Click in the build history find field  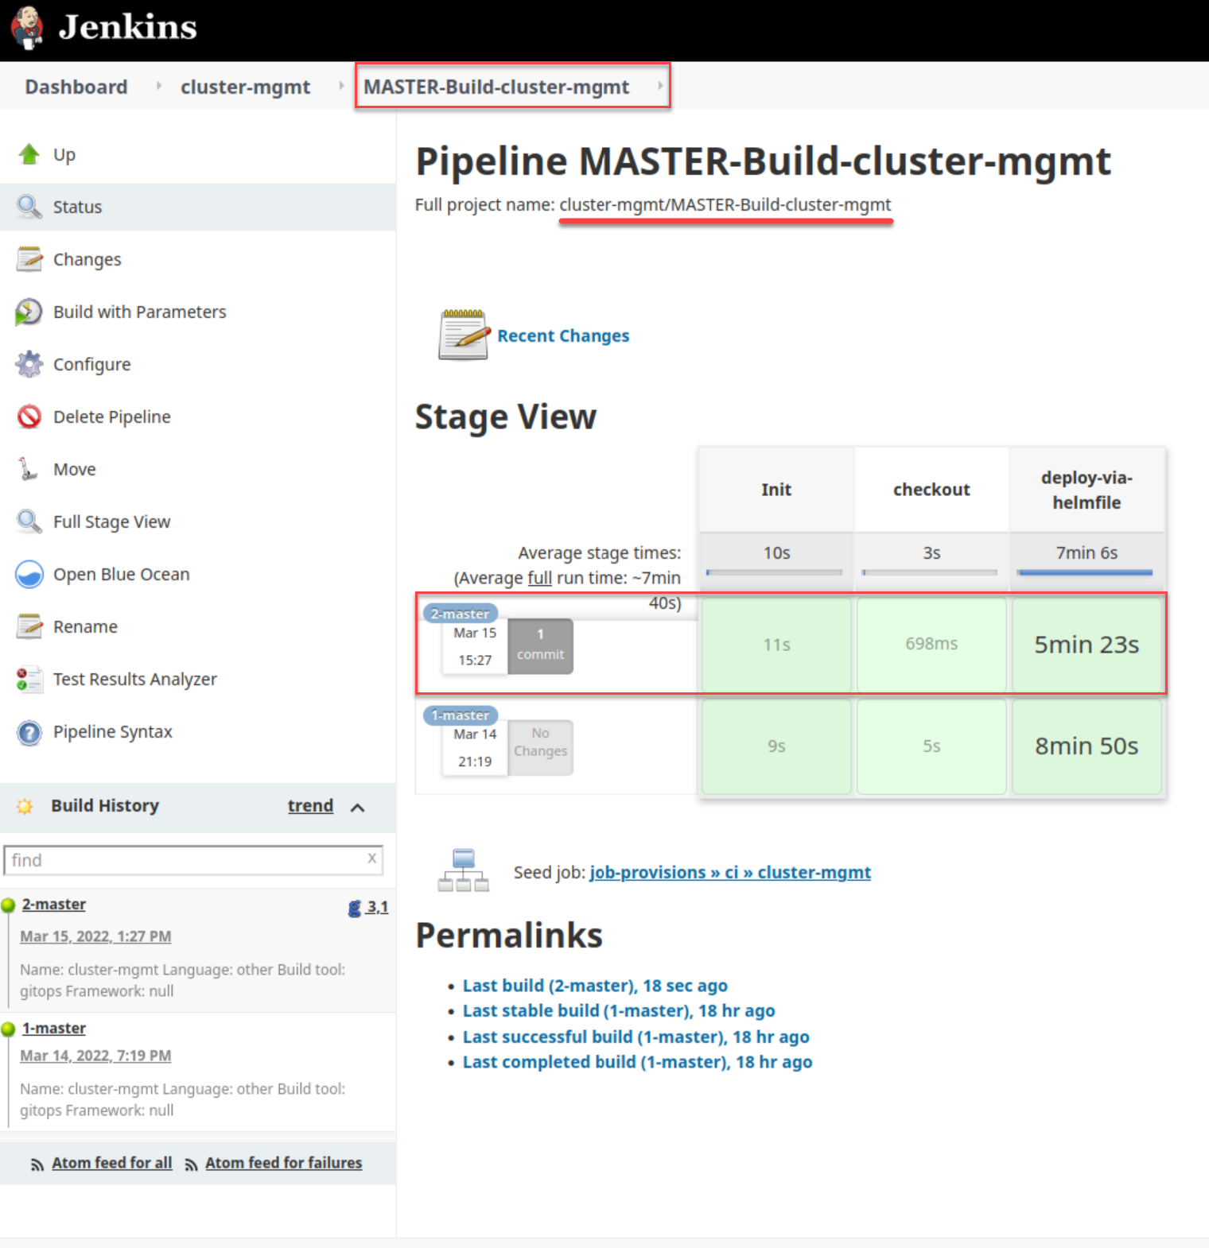click(193, 860)
